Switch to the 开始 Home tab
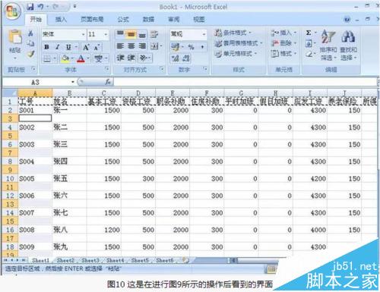The height and width of the screenshot is (292, 380). [x=36, y=19]
